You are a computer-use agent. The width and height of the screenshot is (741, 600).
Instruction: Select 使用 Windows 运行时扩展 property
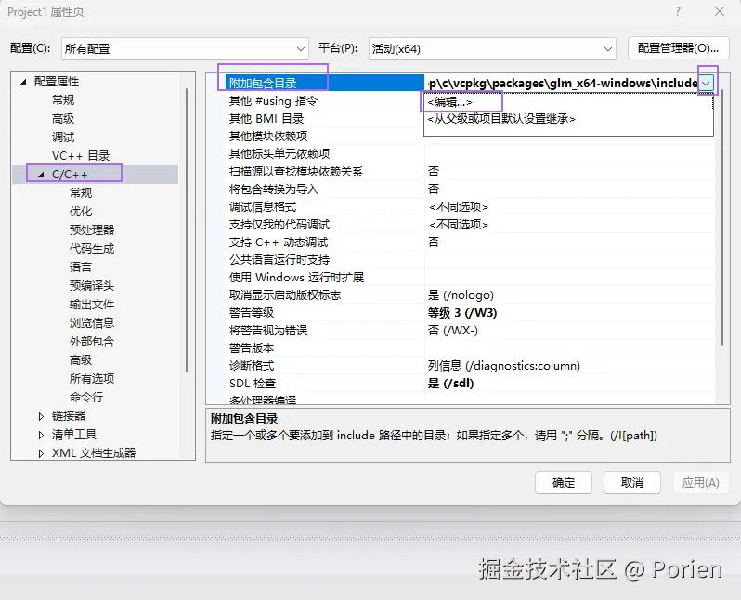coord(297,278)
